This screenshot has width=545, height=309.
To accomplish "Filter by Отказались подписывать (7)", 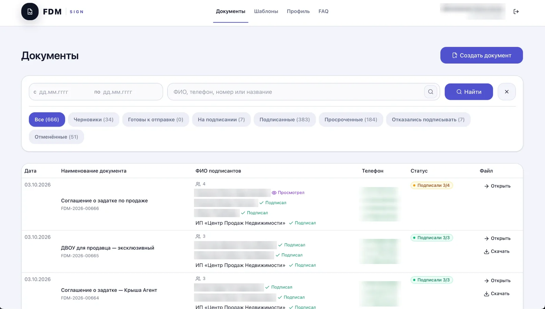I will pyautogui.click(x=428, y=120).
